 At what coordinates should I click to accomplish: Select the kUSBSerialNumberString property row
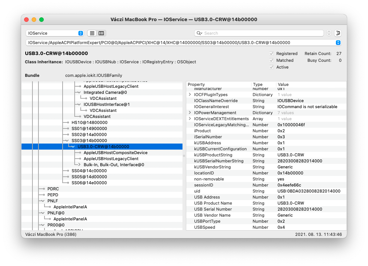click(266, 161)
